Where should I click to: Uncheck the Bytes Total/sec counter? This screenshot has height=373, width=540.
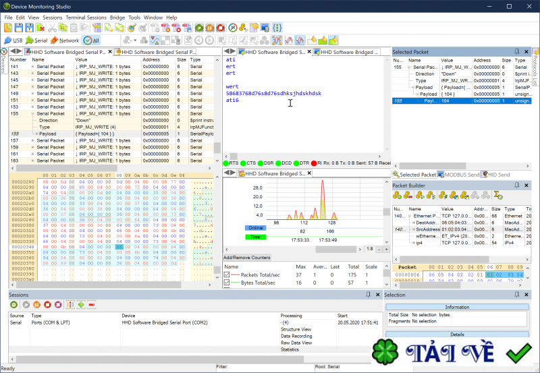(x=227, y=283)
